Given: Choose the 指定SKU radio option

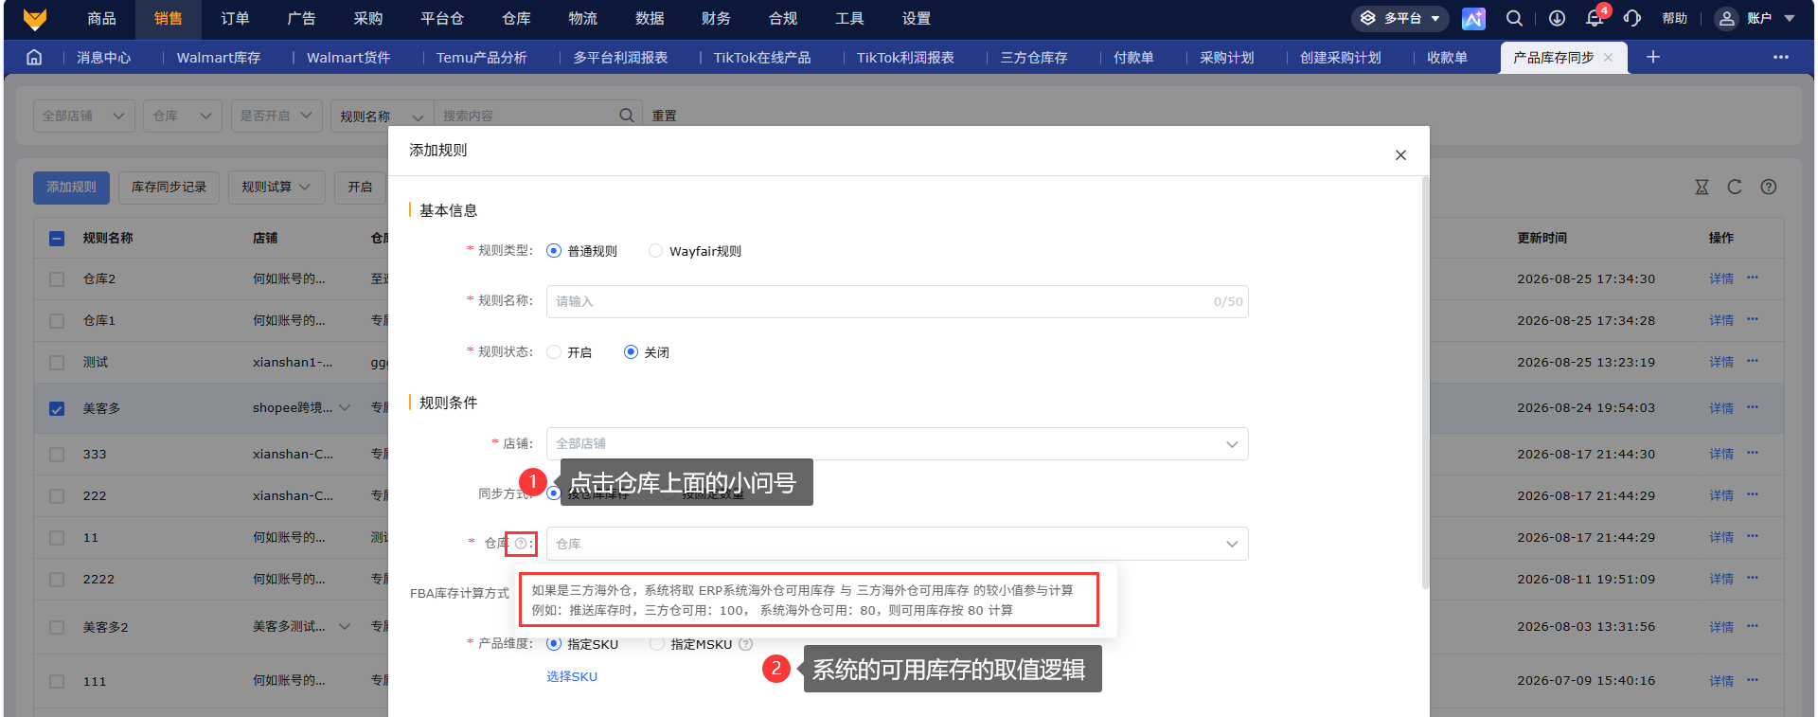Looking at the screenshot, I should (x=554, y=644).
